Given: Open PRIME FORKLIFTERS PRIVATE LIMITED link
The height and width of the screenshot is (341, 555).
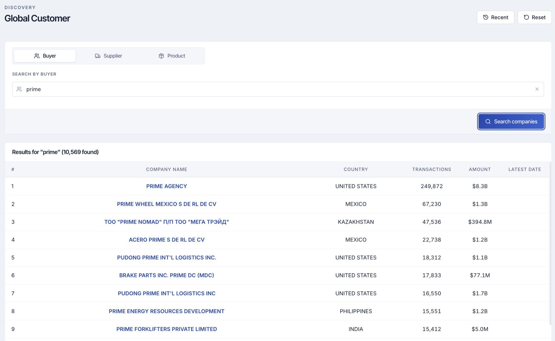Looking at the screenshot, I should point(166,329).
